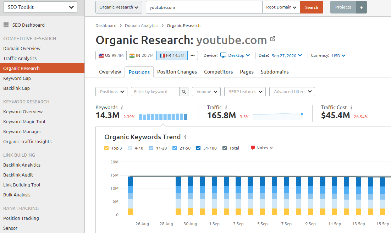Click the Filter by keyword field
391x233 pixels.
155,92
